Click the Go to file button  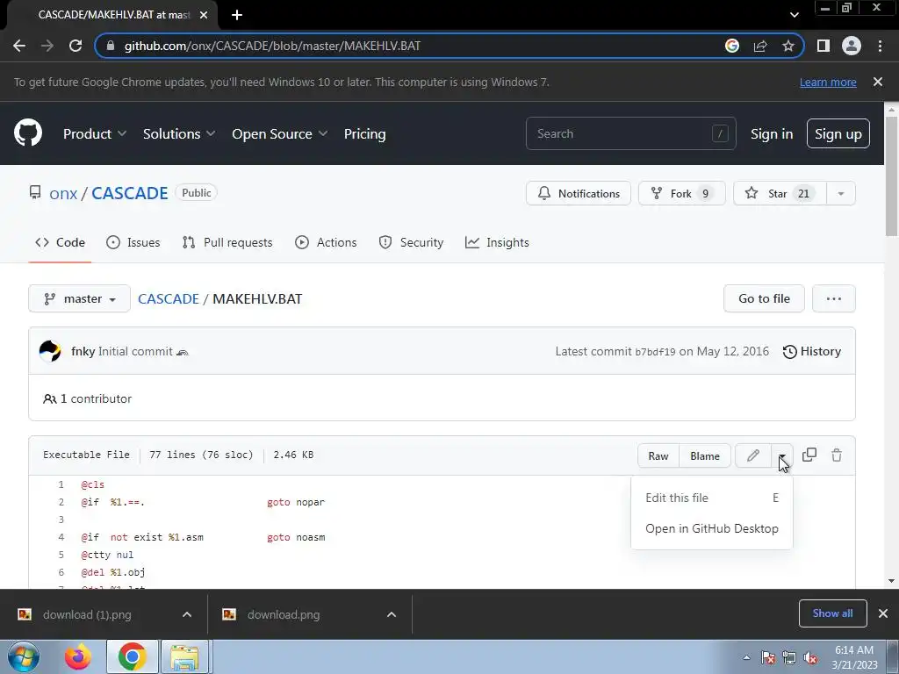[x=764, y=298]
